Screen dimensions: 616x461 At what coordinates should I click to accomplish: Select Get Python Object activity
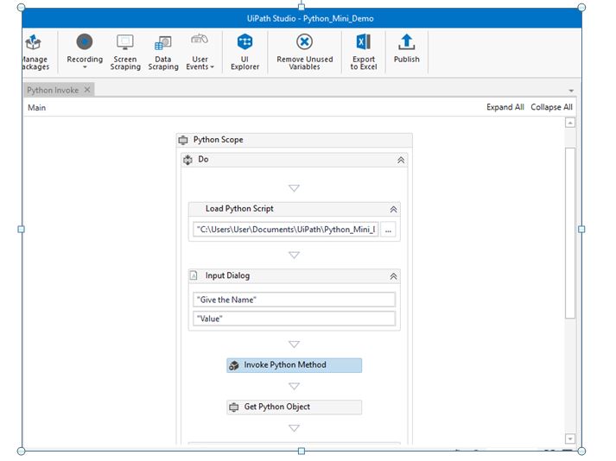point(294,407)
